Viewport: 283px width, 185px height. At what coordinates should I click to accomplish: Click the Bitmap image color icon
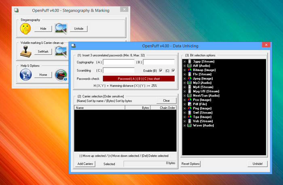pyautogui.click(x=189, y=70)
